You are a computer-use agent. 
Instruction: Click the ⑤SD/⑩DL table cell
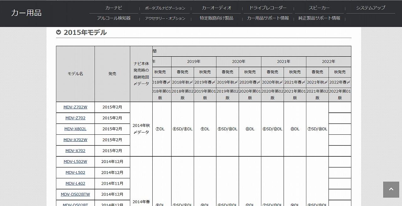tap(227, 129)
